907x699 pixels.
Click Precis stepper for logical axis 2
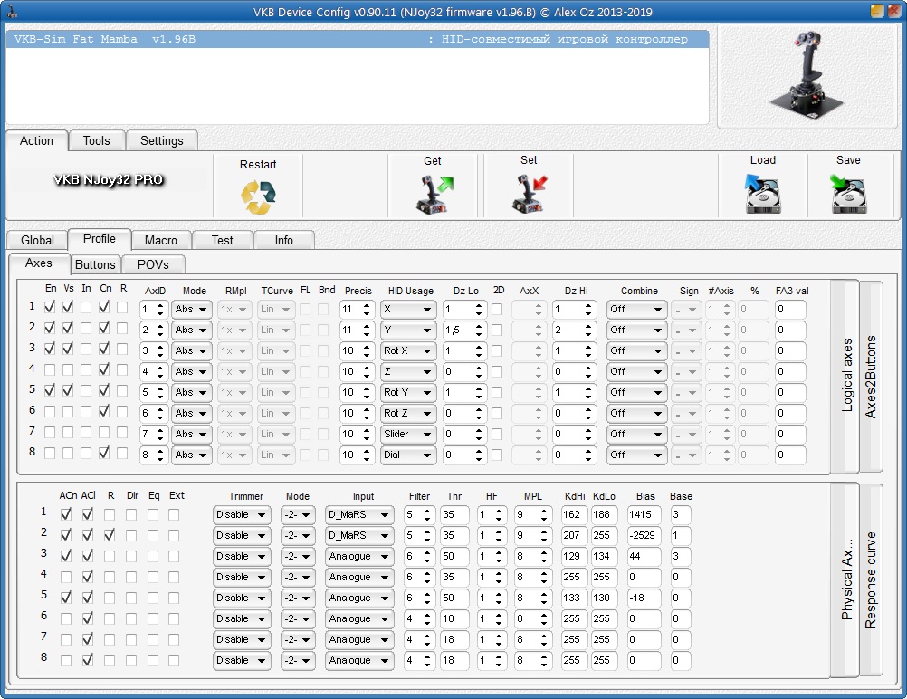367,330
